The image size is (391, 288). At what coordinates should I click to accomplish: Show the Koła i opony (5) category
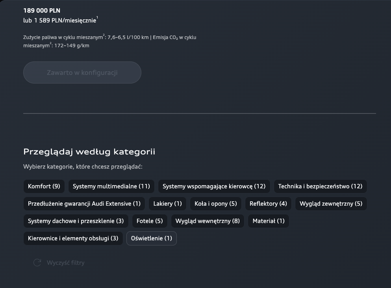coord(216,204)
